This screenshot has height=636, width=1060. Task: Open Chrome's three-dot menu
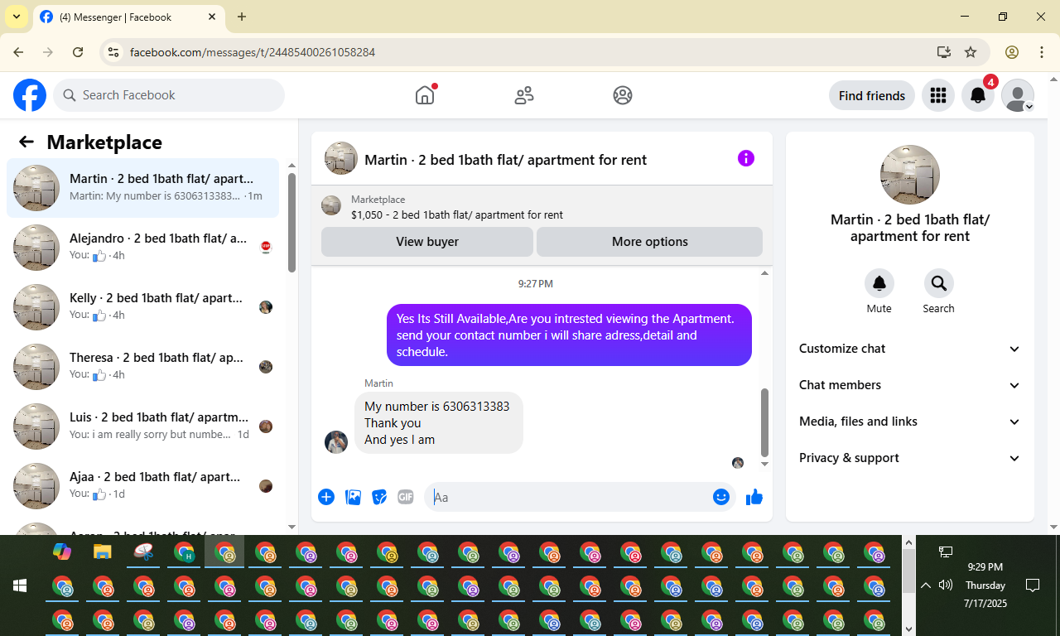click(1042, 52)
